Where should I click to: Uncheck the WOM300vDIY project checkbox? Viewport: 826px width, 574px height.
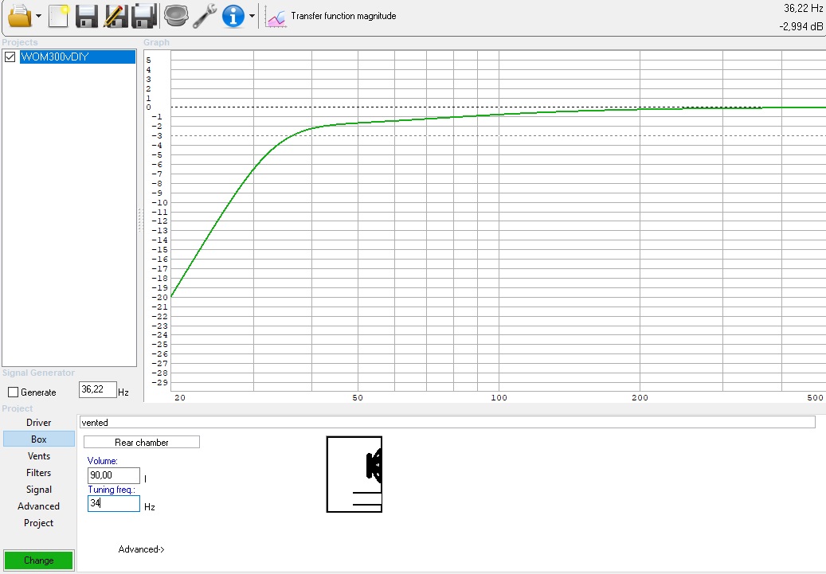pos(10,57)
